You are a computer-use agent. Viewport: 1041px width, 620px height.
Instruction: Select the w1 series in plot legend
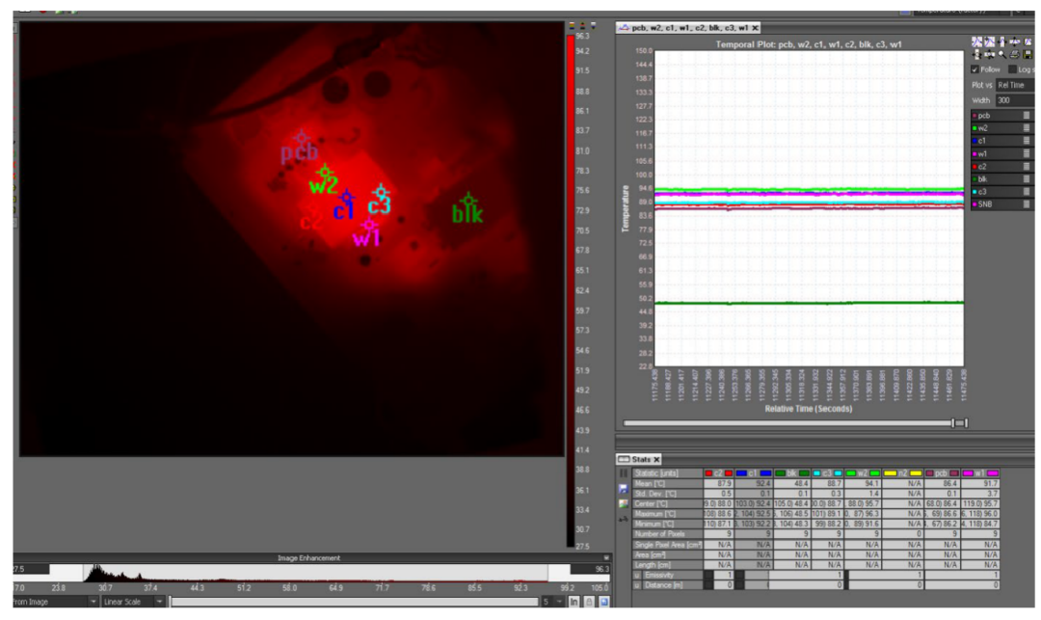coord(1001,153)
